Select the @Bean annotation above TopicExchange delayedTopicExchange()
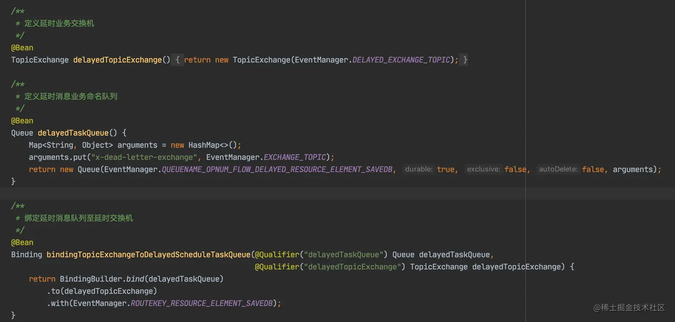The width and height of the screenshot is (675, 322). (x=22, y=48)
